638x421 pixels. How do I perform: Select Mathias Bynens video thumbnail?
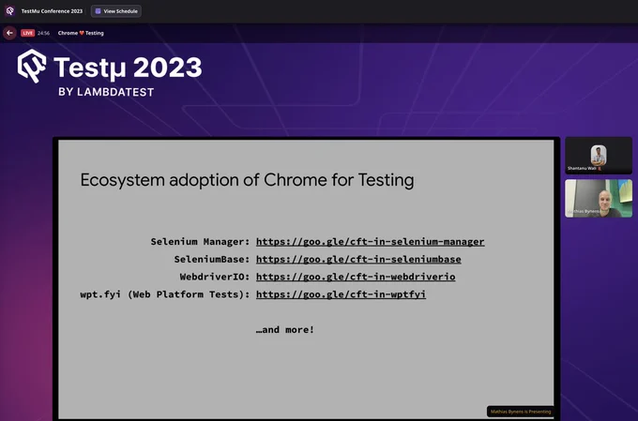pyautogui.click(x=599, y=199)
